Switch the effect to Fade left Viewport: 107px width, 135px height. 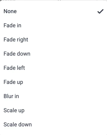click(54, 68)
